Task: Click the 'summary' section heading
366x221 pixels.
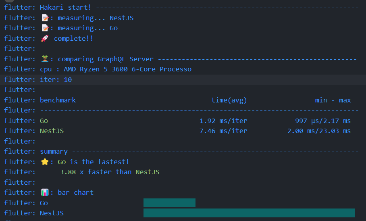Action: click(54, 152)
